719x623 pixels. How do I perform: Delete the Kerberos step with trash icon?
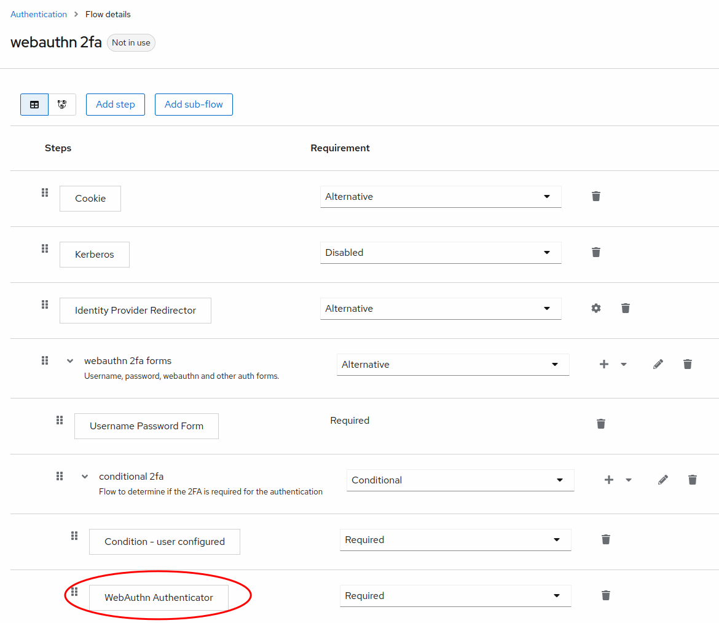pos(595,252)
